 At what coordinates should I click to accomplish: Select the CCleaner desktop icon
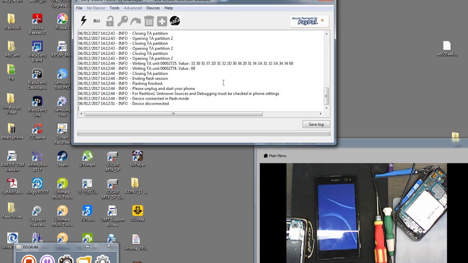tap(37, 131)
